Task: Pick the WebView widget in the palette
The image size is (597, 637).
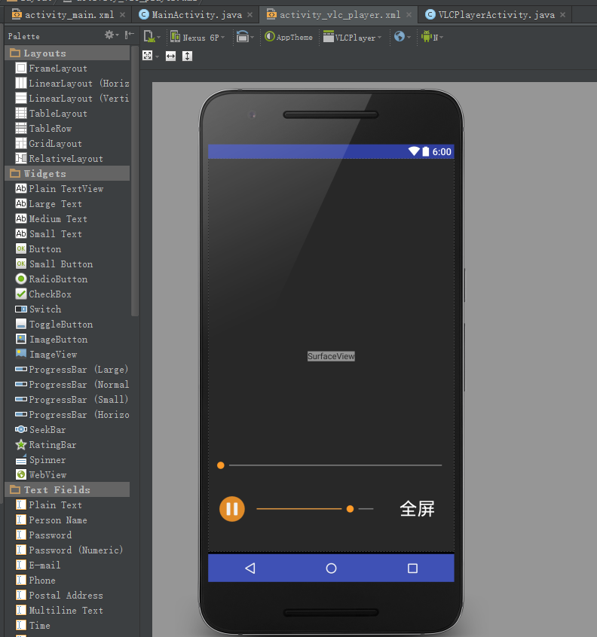Action: (47, 474)
